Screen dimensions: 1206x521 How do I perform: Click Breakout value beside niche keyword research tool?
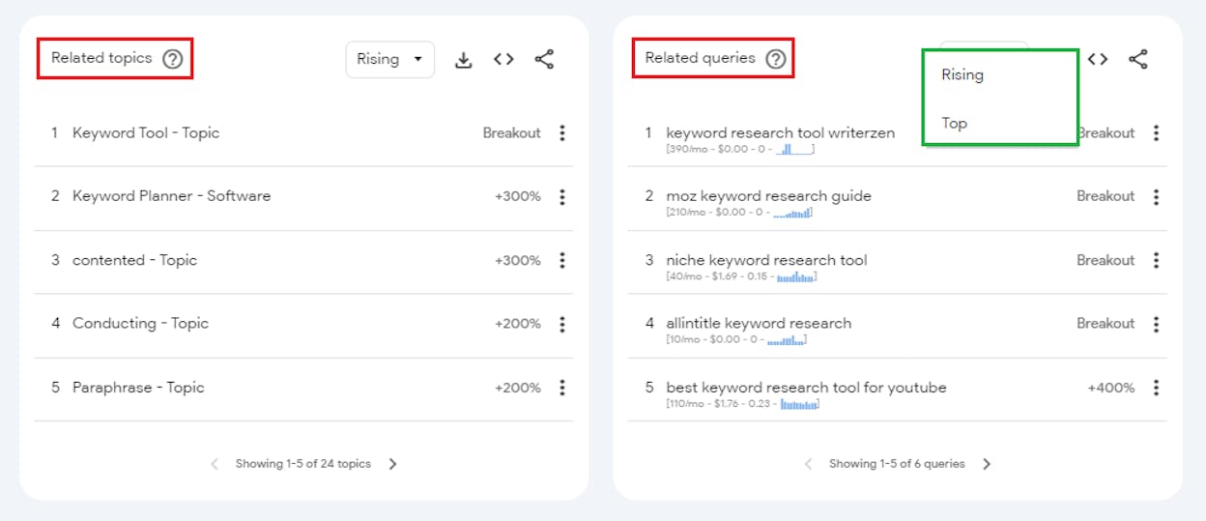1105,260
